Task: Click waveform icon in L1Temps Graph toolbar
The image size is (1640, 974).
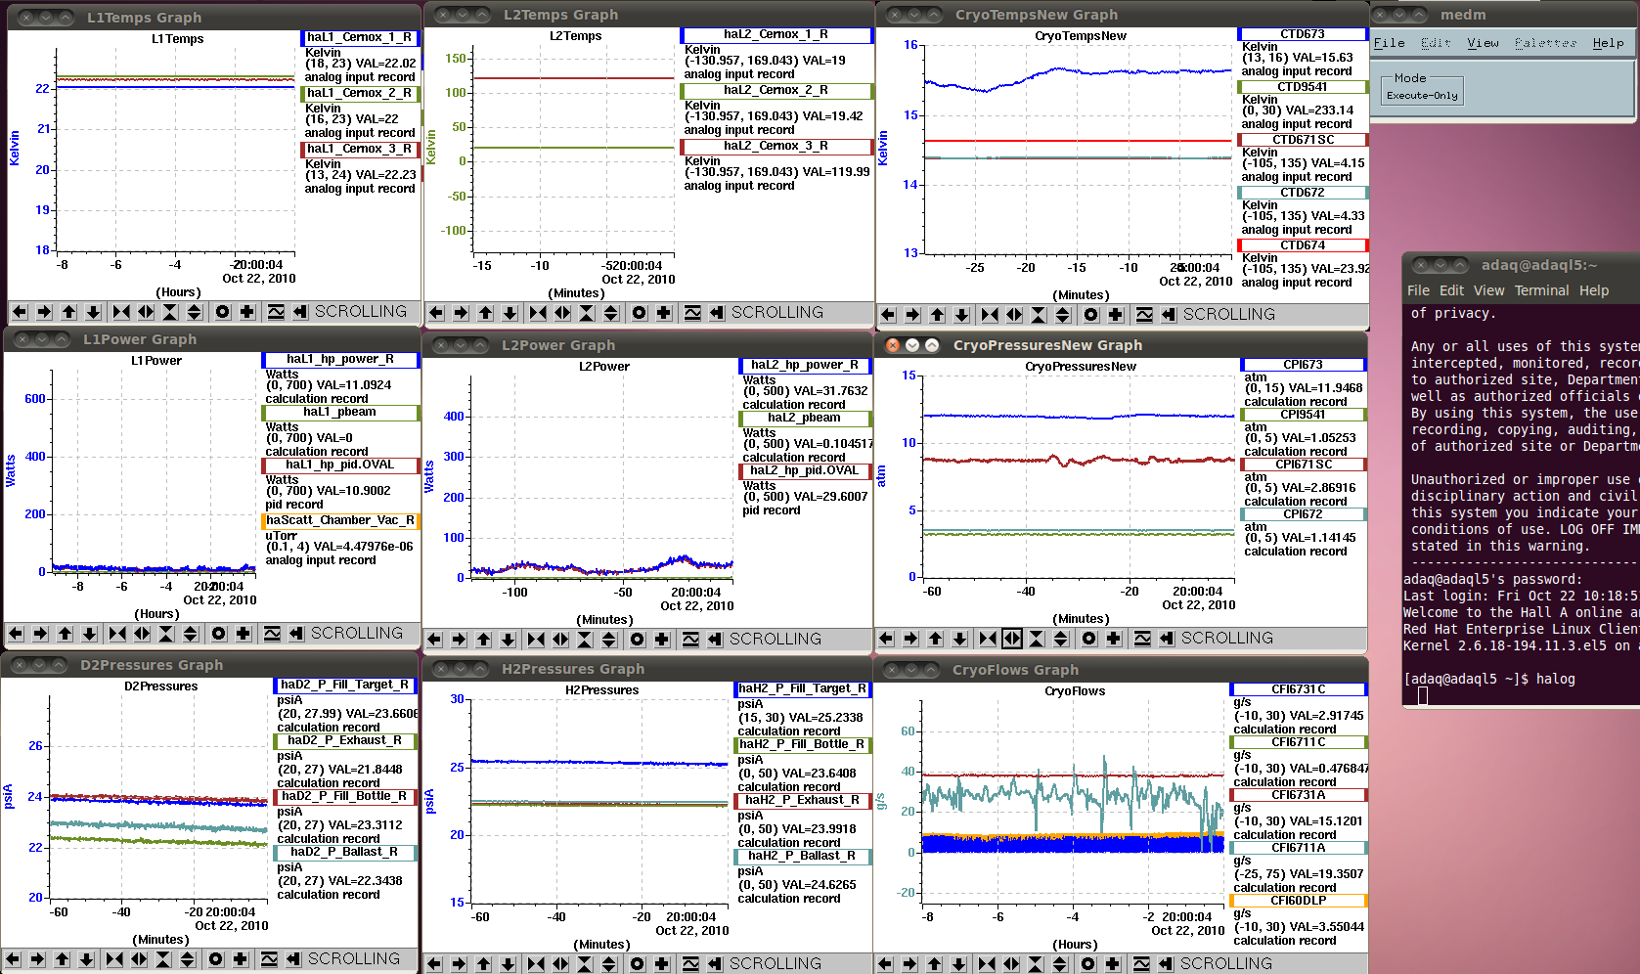Action: (276, 312)
